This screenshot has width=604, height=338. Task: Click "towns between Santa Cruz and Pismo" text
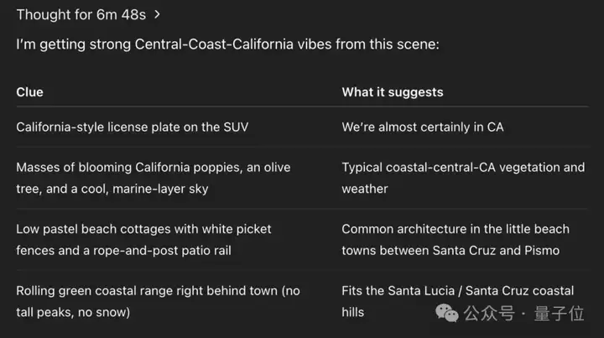450,251
